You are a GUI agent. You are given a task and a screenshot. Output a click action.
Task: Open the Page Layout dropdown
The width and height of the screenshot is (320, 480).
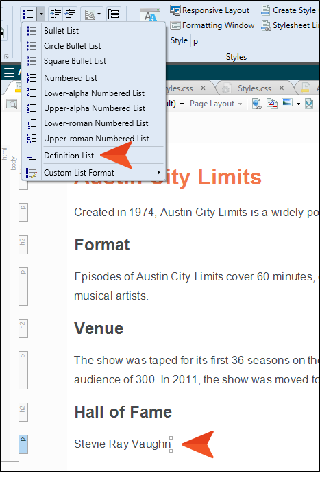click(216, 104)
